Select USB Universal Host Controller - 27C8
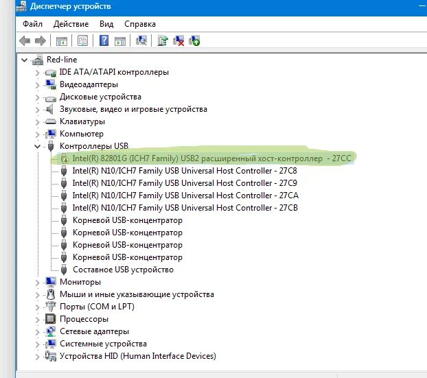This screenshot has width=427, height=378. pos(185,171)
